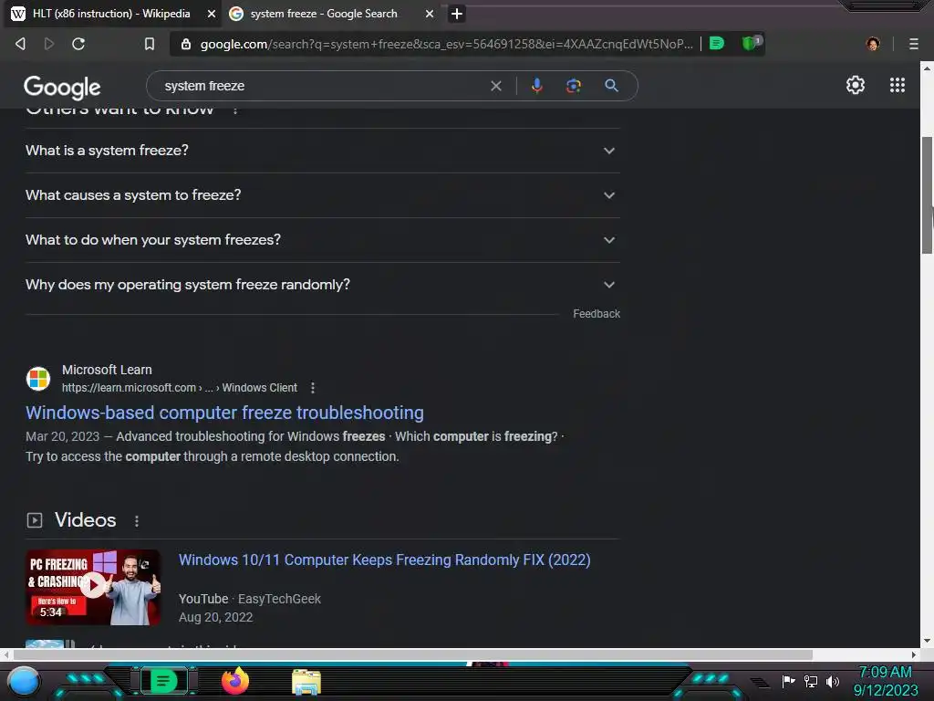
Task: Clear the Google search box
Action: pyautogui.click(x=495, y=86)
